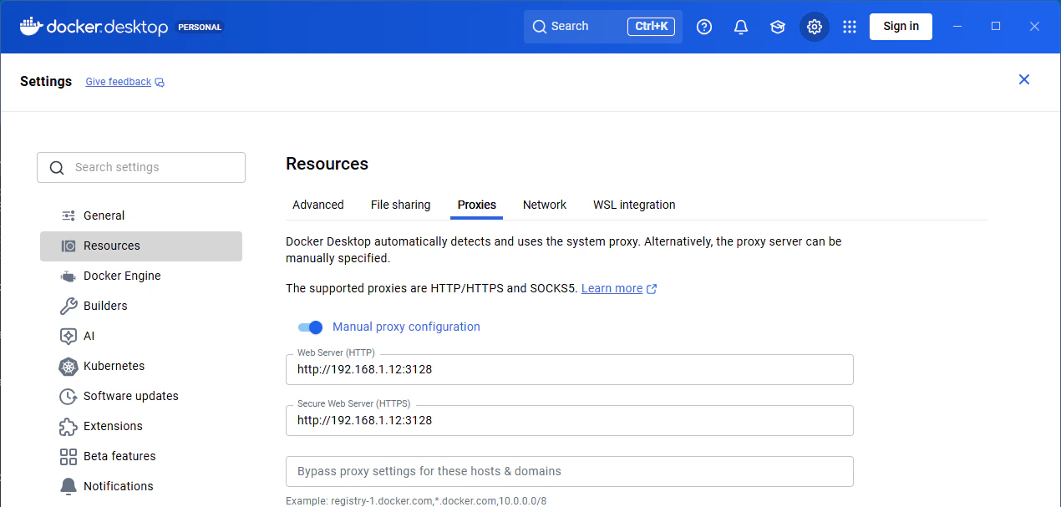The image size is (1061, 507).
Task: Go to Builders settings
Action: [141, 306]
